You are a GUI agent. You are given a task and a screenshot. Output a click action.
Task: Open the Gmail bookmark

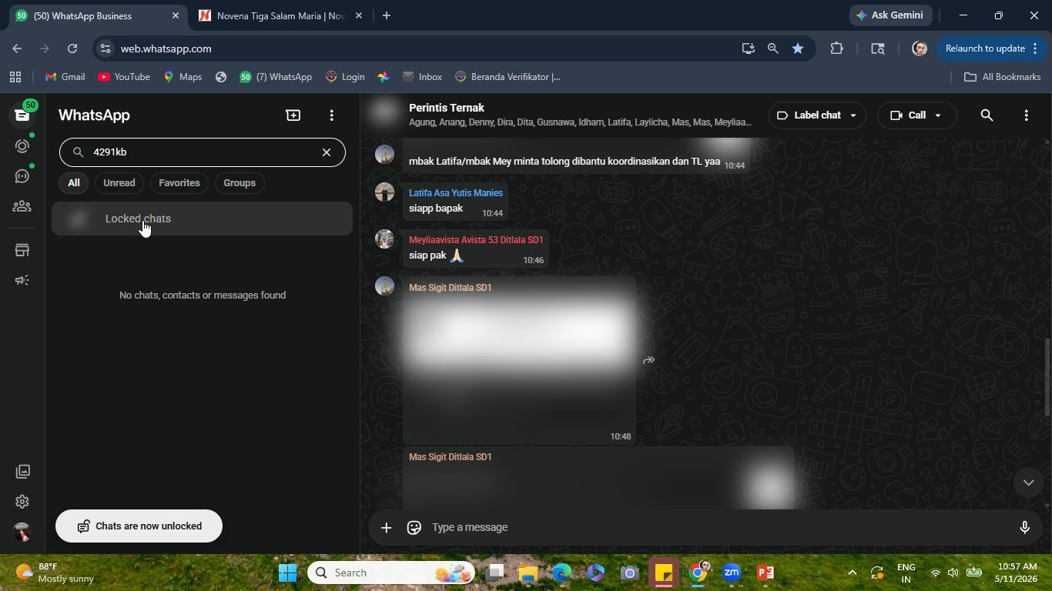click(65, 77)
